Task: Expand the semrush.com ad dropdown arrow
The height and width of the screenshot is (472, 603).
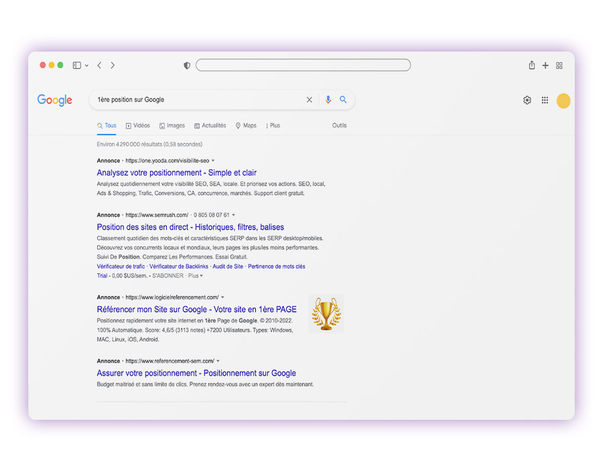Action: pos(233,215)
